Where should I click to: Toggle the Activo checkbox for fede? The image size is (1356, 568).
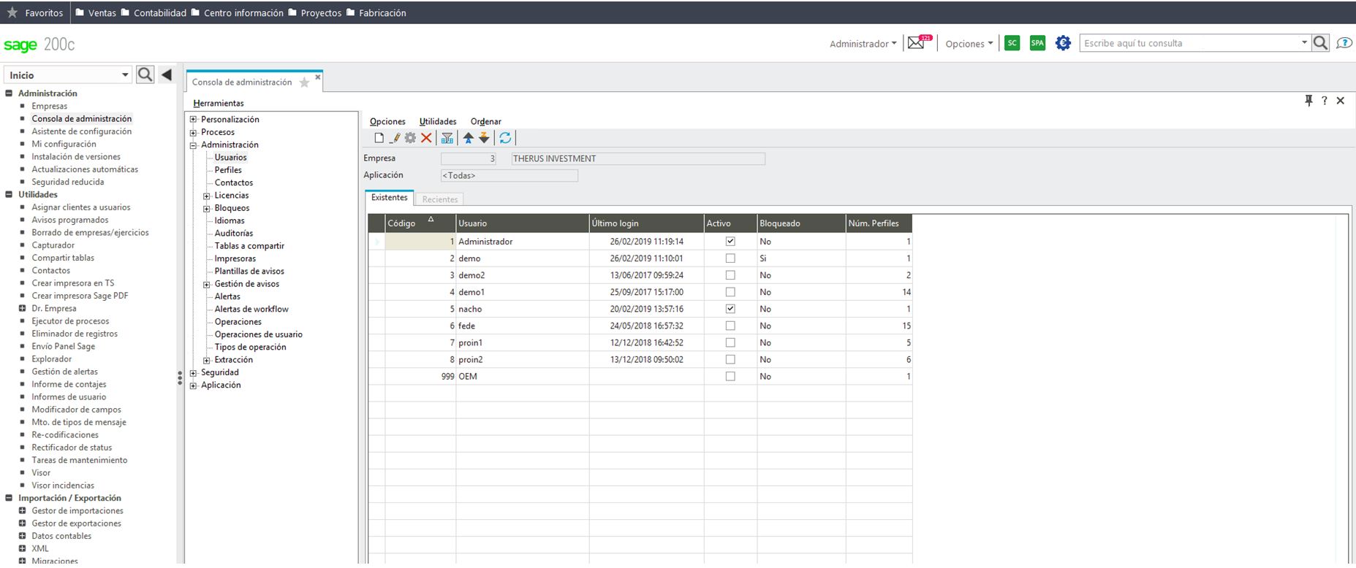[x=730, y=325]
